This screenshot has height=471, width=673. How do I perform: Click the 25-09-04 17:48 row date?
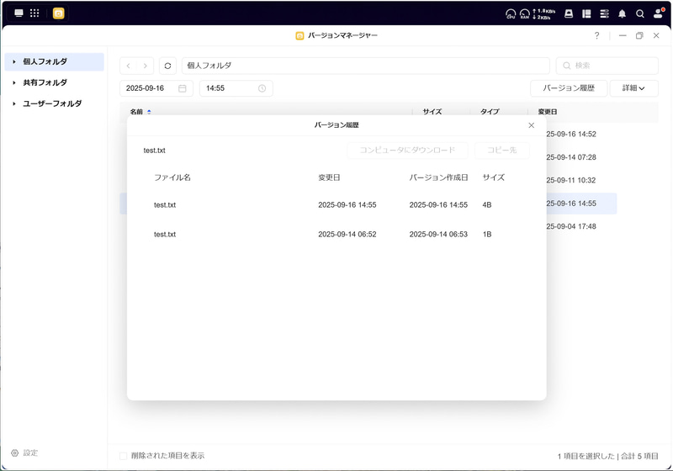571,226
